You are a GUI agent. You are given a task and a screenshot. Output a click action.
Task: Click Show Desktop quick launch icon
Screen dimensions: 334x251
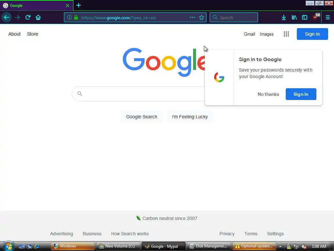tap(22, 246)
